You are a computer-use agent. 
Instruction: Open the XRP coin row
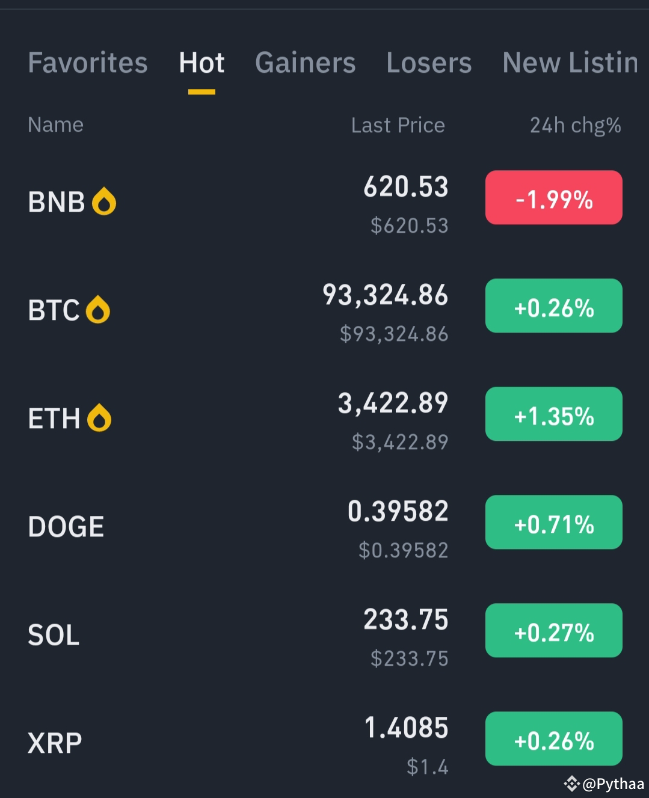pos(325,743)
